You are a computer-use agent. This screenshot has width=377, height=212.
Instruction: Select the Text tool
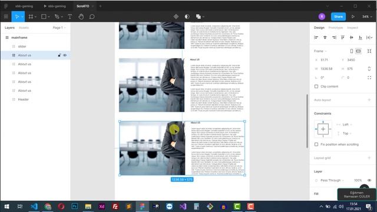[x=70, y=16]
